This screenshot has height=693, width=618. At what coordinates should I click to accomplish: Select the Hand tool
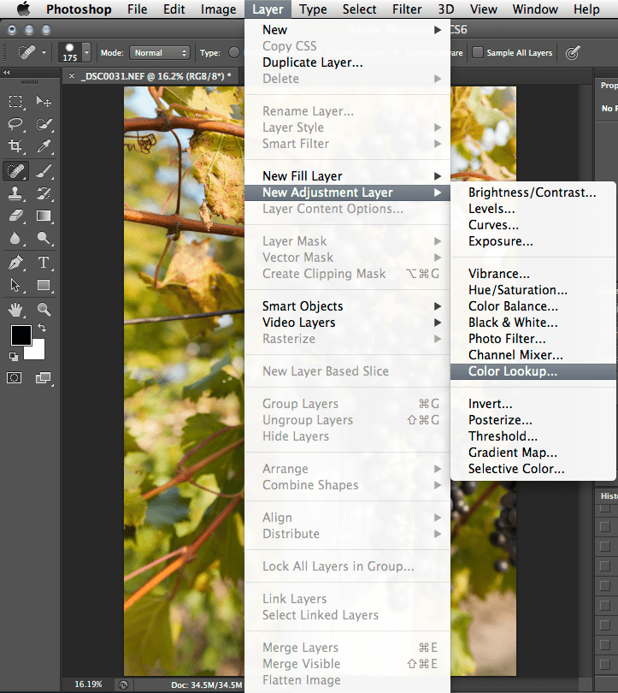pos(15,310)
